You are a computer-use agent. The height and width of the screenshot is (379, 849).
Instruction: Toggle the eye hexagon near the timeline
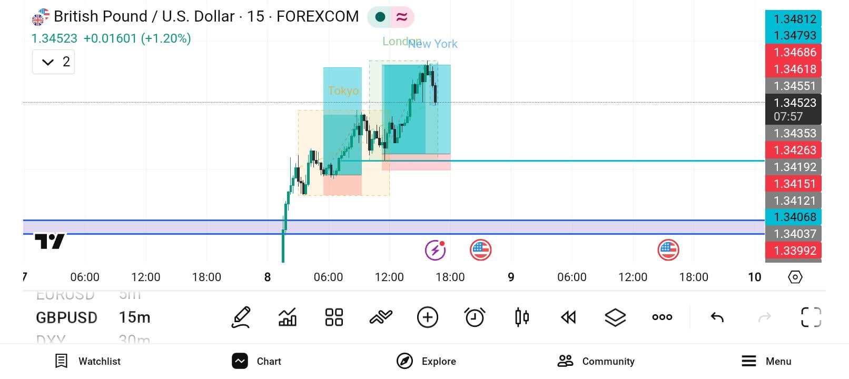coord(795,277)
